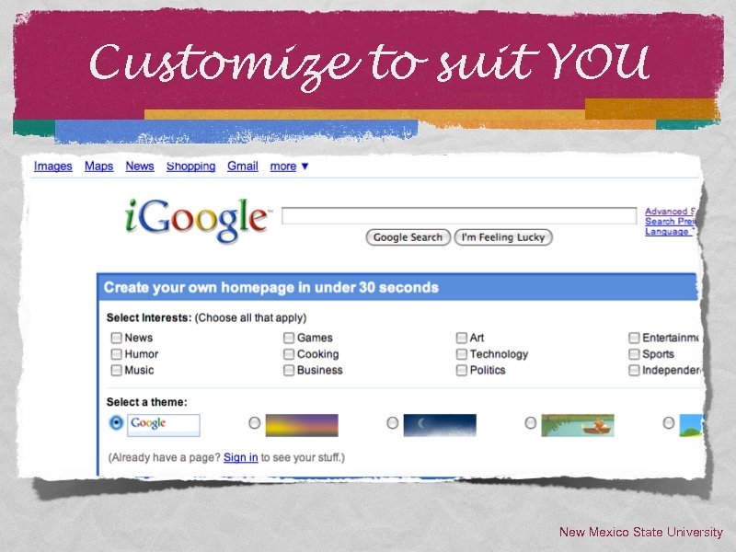Screen dimensions: 736x552
Task: Check the Entertainment interest checkbox
Action: tap(634, 338)
